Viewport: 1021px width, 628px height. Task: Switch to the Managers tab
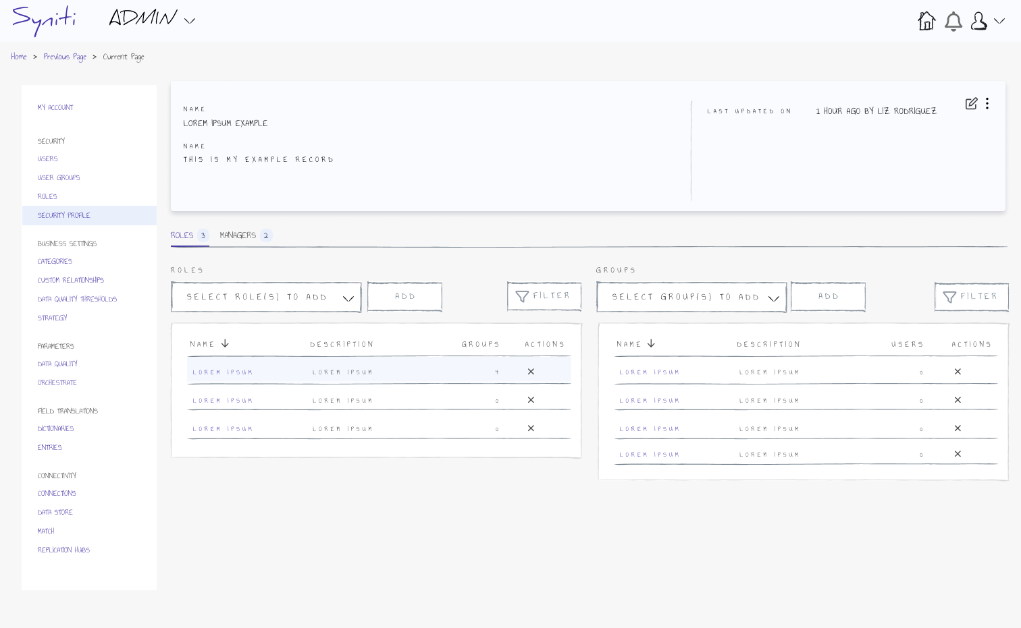click(238, 235)
